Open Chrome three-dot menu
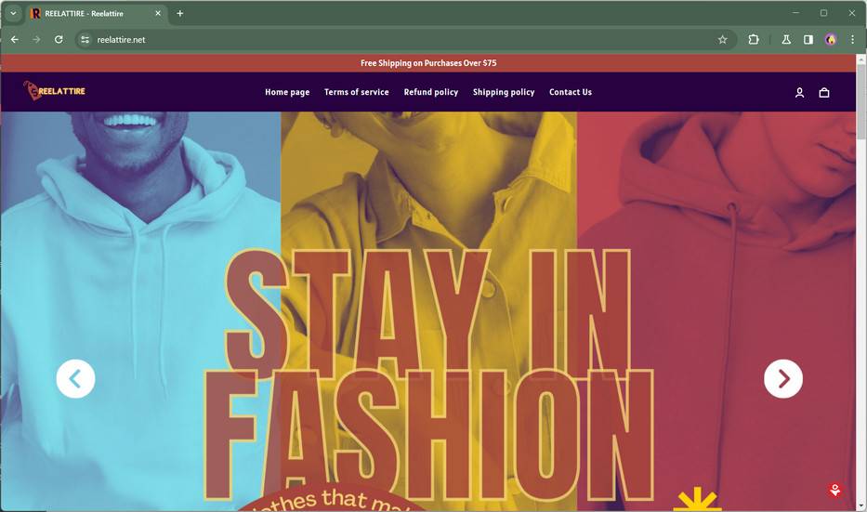The width and height of the screenshot is (867, 512). pos(852,39)
